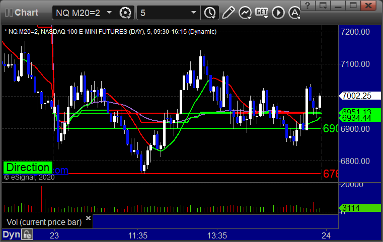Open the chart settings gear menu
Image resolution: width=383 pixels, height=242 pixels.
pos(125,13)
